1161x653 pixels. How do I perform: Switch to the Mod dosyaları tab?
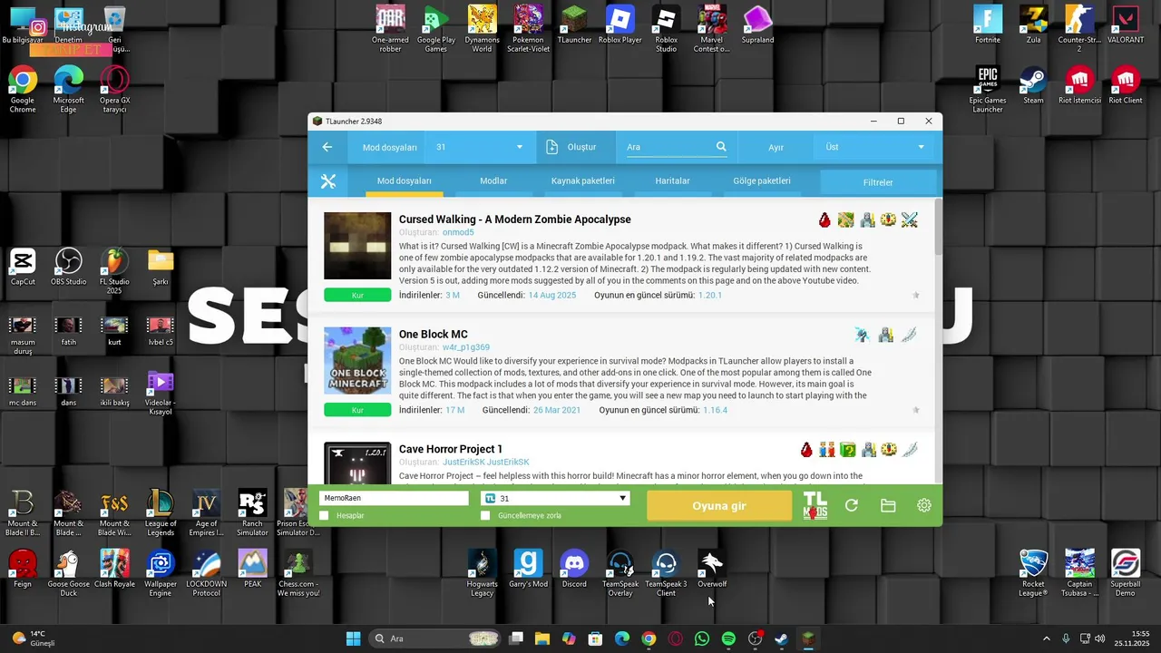405,180
